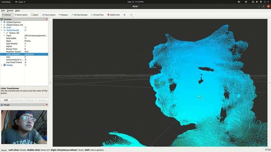Open the File menu

(x=3, y=11)
